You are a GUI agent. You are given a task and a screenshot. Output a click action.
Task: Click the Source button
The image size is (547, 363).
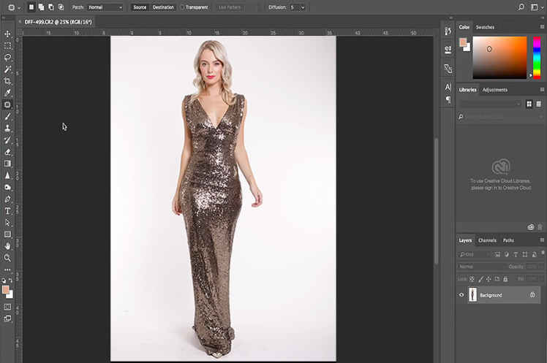[140, 7]
